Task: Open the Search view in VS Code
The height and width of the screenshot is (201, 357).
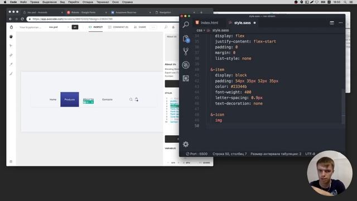Action: coord(186,25)
